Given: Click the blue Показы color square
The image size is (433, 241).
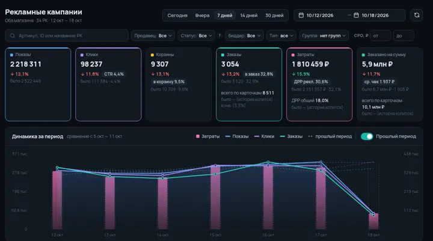Looking at the screenshot, I should tap(11, 55).
